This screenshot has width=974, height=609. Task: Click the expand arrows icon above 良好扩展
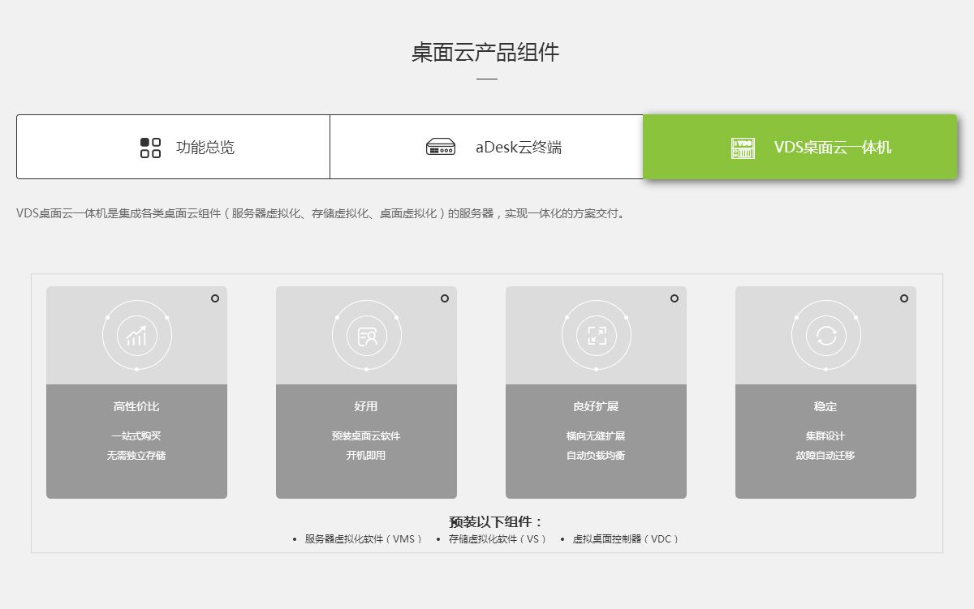pos(597,335)
